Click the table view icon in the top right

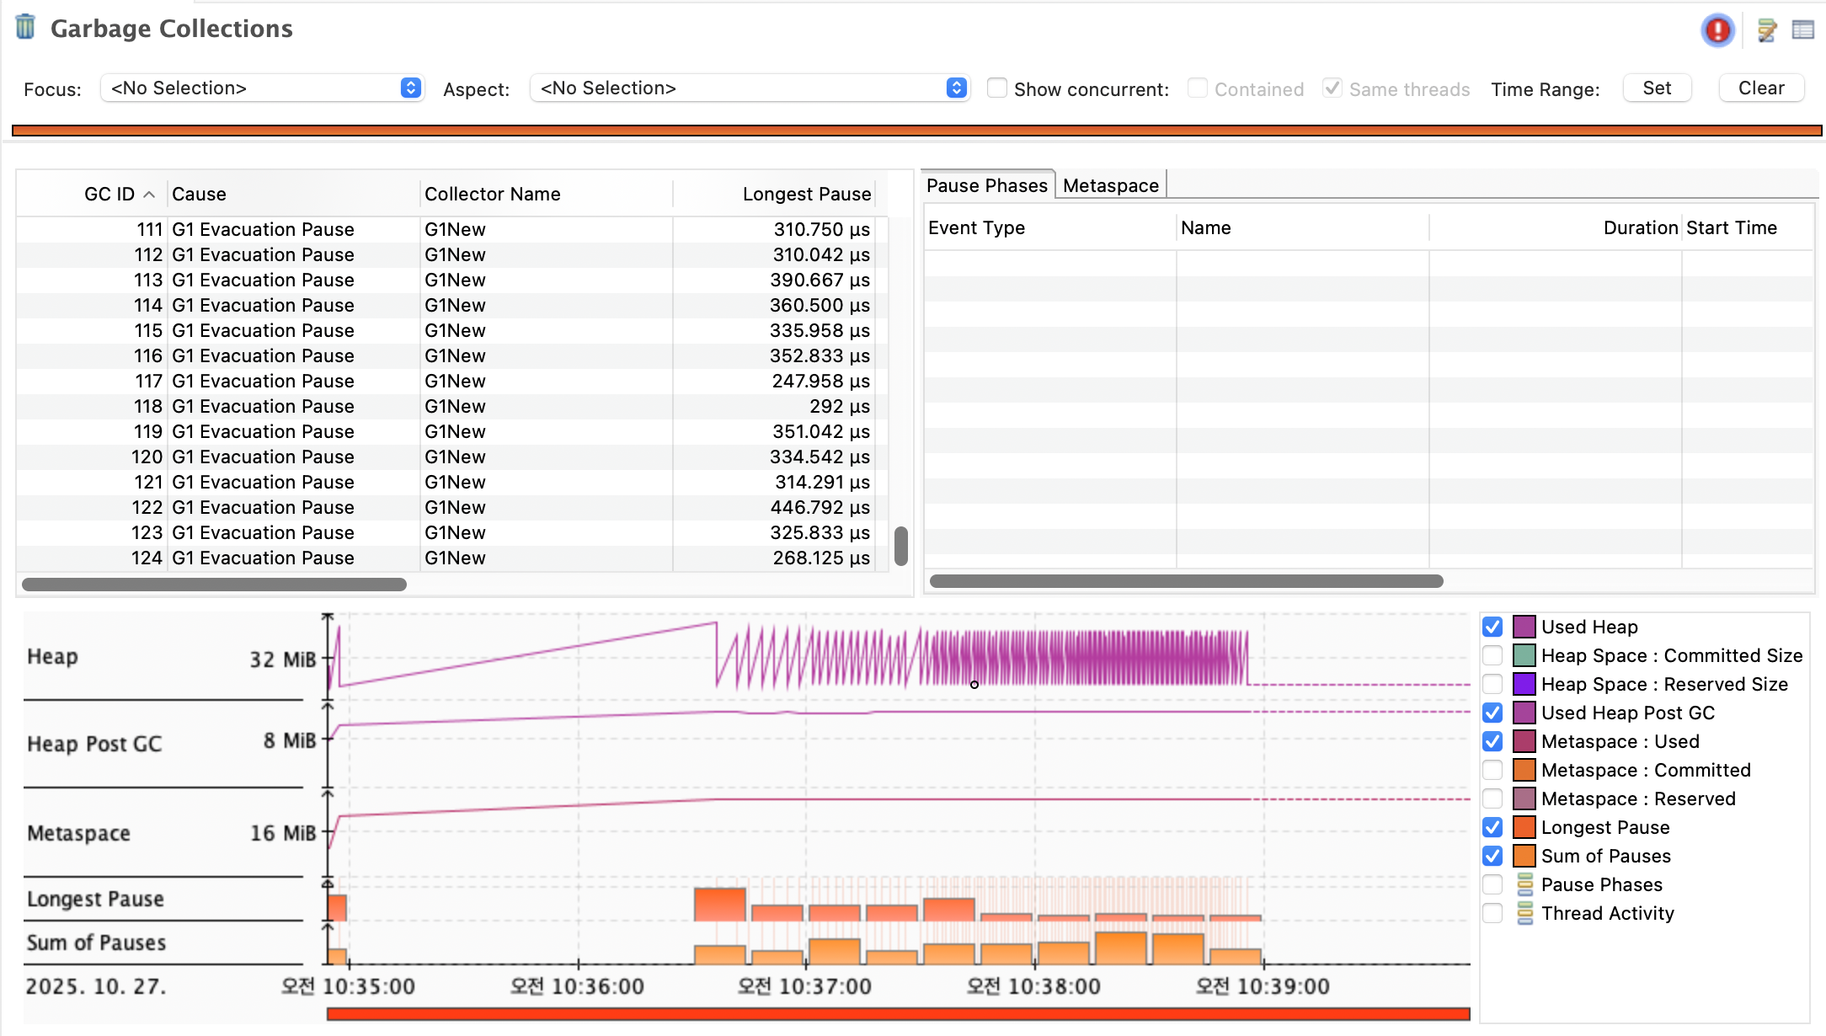tap(1802, 30)
